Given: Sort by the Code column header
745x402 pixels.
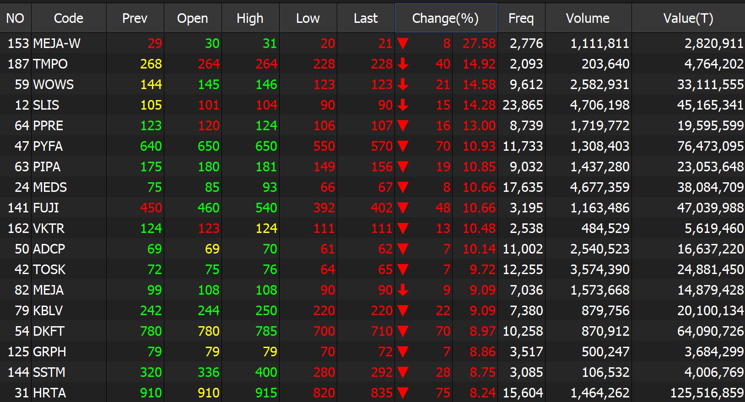Looking at the screenshot, I should click(x=69, y=18).
